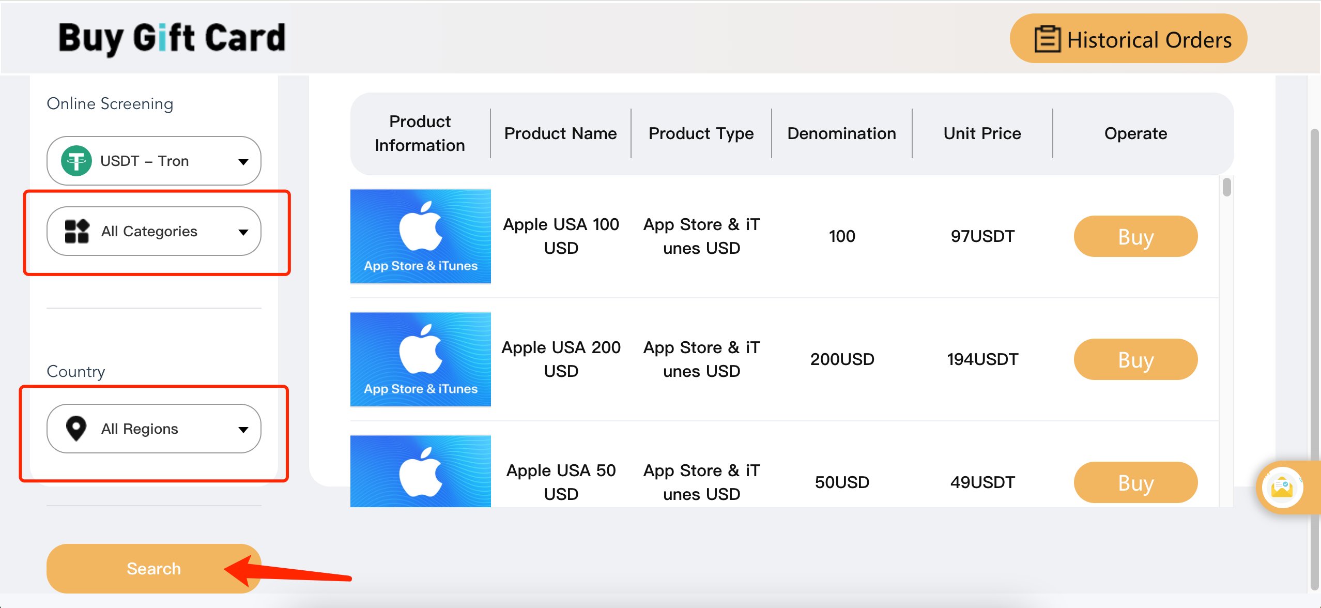The image size is (1321, 608).
Task: Click the Apple USA 50 USD card thumbnail
Action: 421,471
